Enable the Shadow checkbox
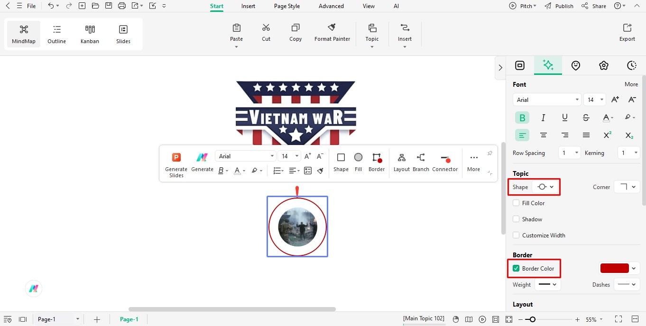Viewport: 646px width, 326px height. [x=516, y=219]
